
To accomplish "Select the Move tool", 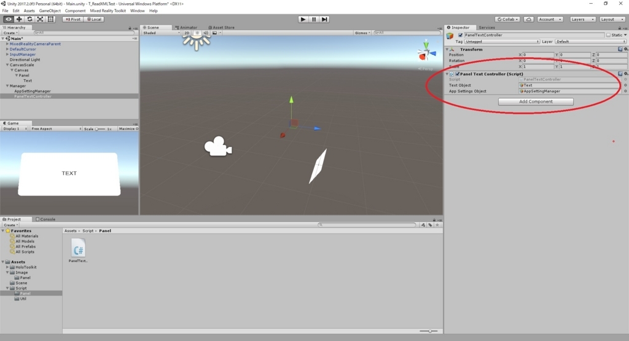I will click(x=19, y=19).
